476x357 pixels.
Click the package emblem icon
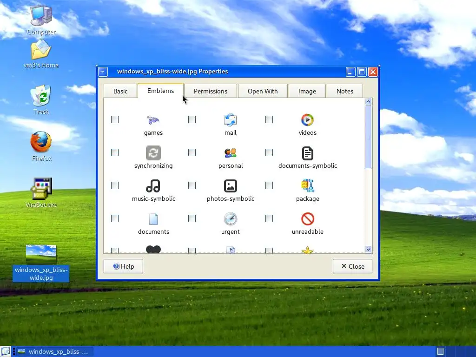click(x=308, y=185)
